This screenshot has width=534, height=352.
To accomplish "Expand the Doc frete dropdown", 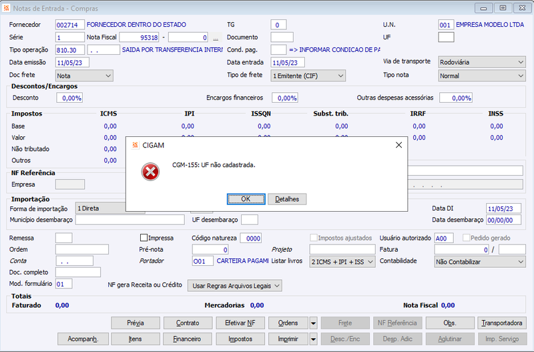I will 84,75.
